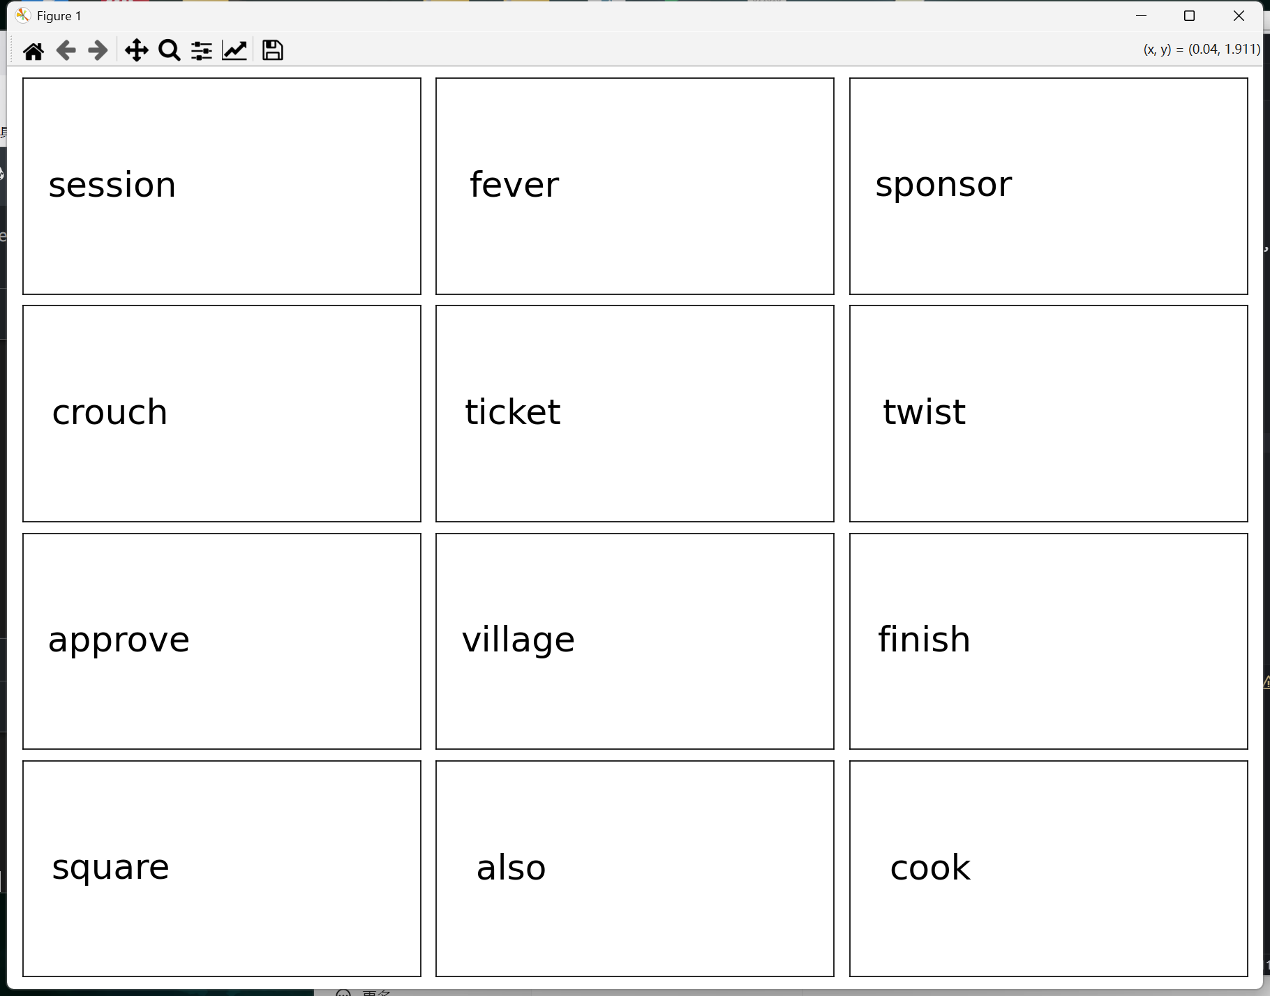Activate the Pan axes tool
The width and height of the screenshot is (1270, 996).
pyautogui.click(x=136, y=50)
